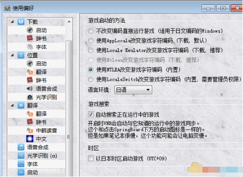Click the tree scrollbar up arrow
Viewport: 243px width, 177px height.
[69, 22]
